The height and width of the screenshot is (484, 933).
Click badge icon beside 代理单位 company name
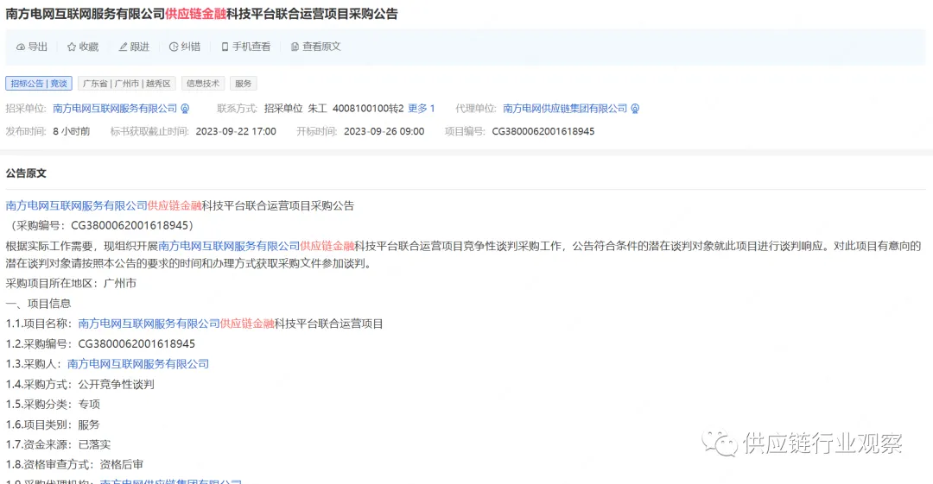tap(636, 109)
